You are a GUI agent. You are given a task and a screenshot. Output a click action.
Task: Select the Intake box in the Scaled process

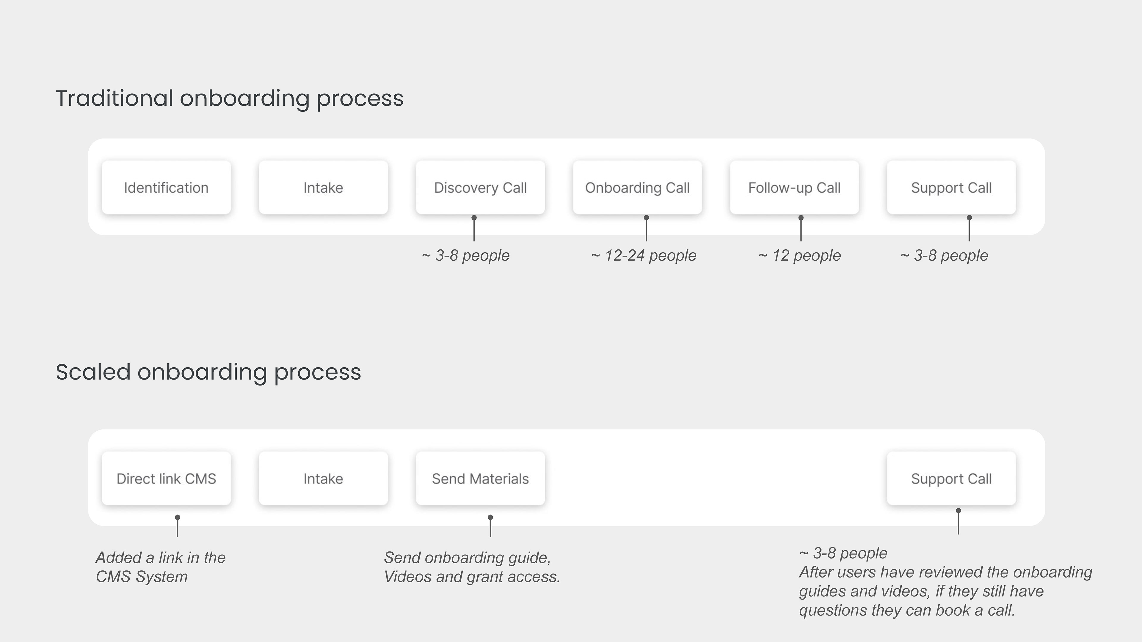[x=323, y=479]
